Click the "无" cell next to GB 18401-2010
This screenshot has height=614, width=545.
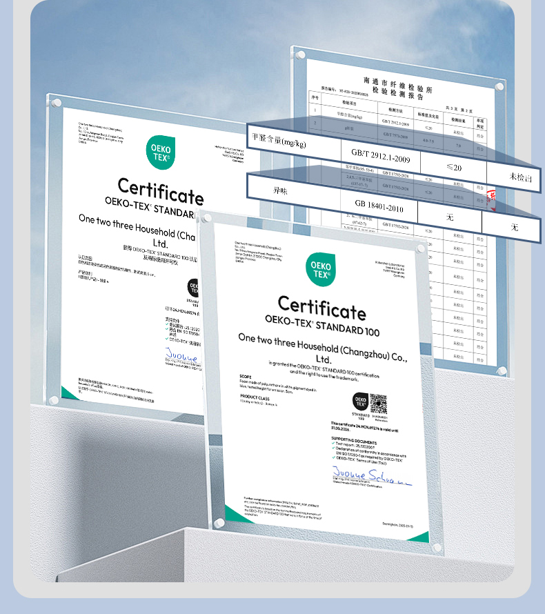[450, 217]
